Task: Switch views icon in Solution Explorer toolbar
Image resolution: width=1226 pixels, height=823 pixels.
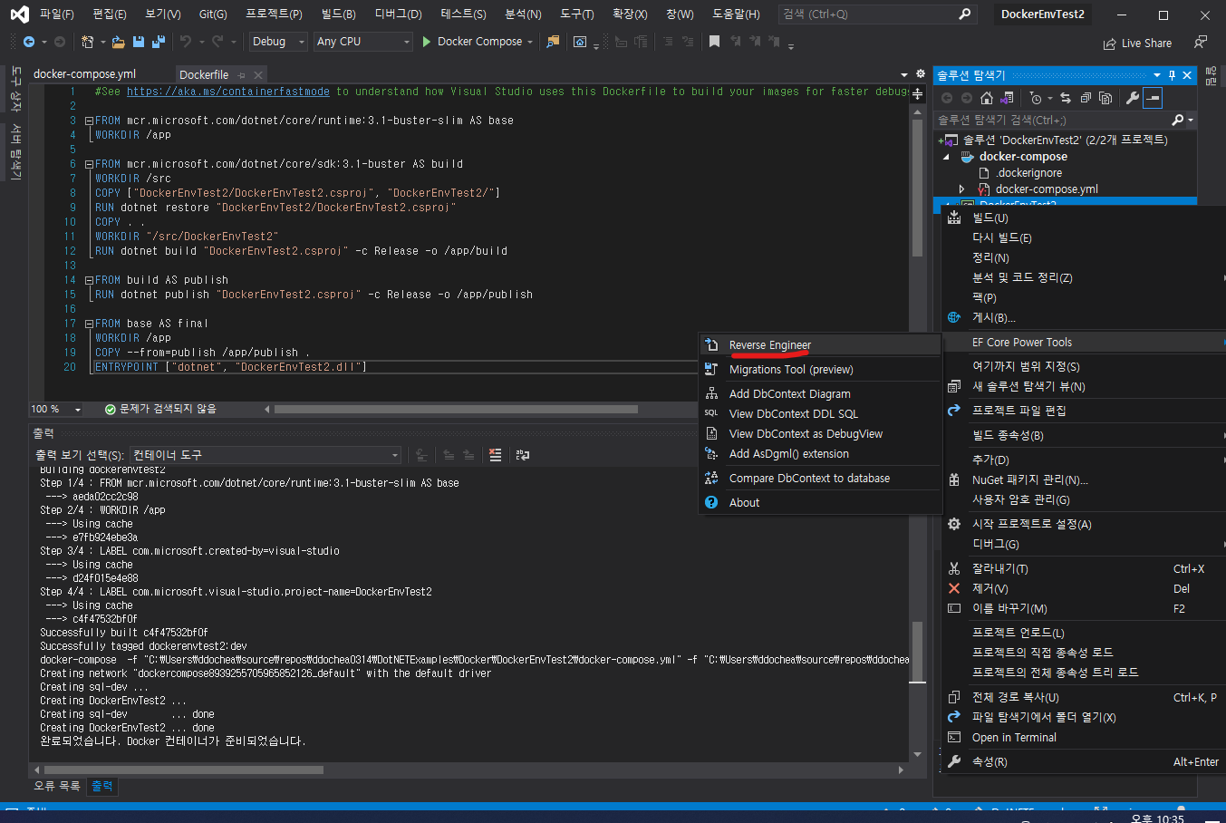Action: 1008,98
